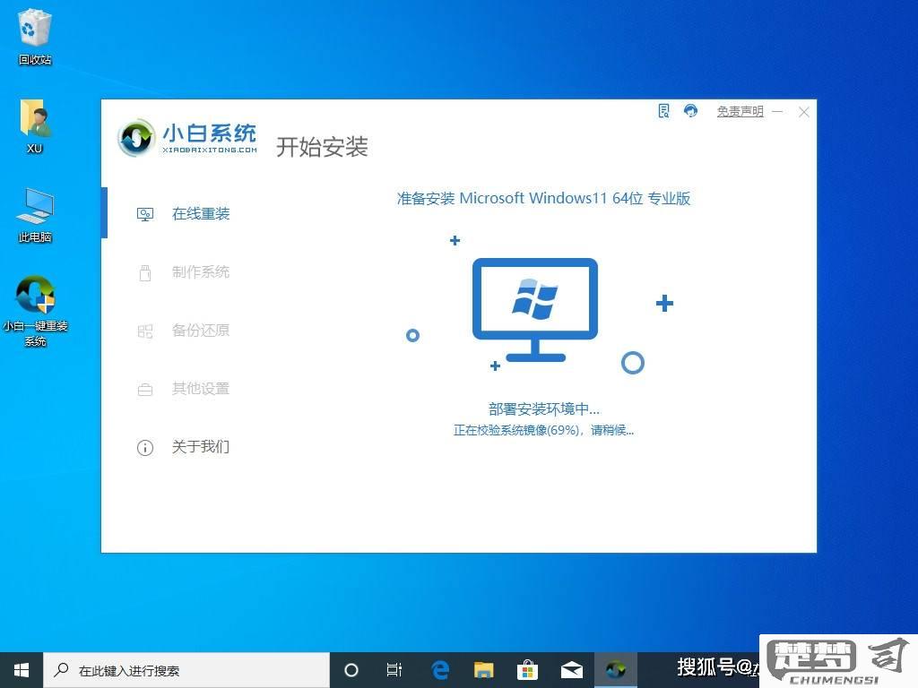Open the Windows Start menu
Screen dimensions: 918x688
(22, 670)
